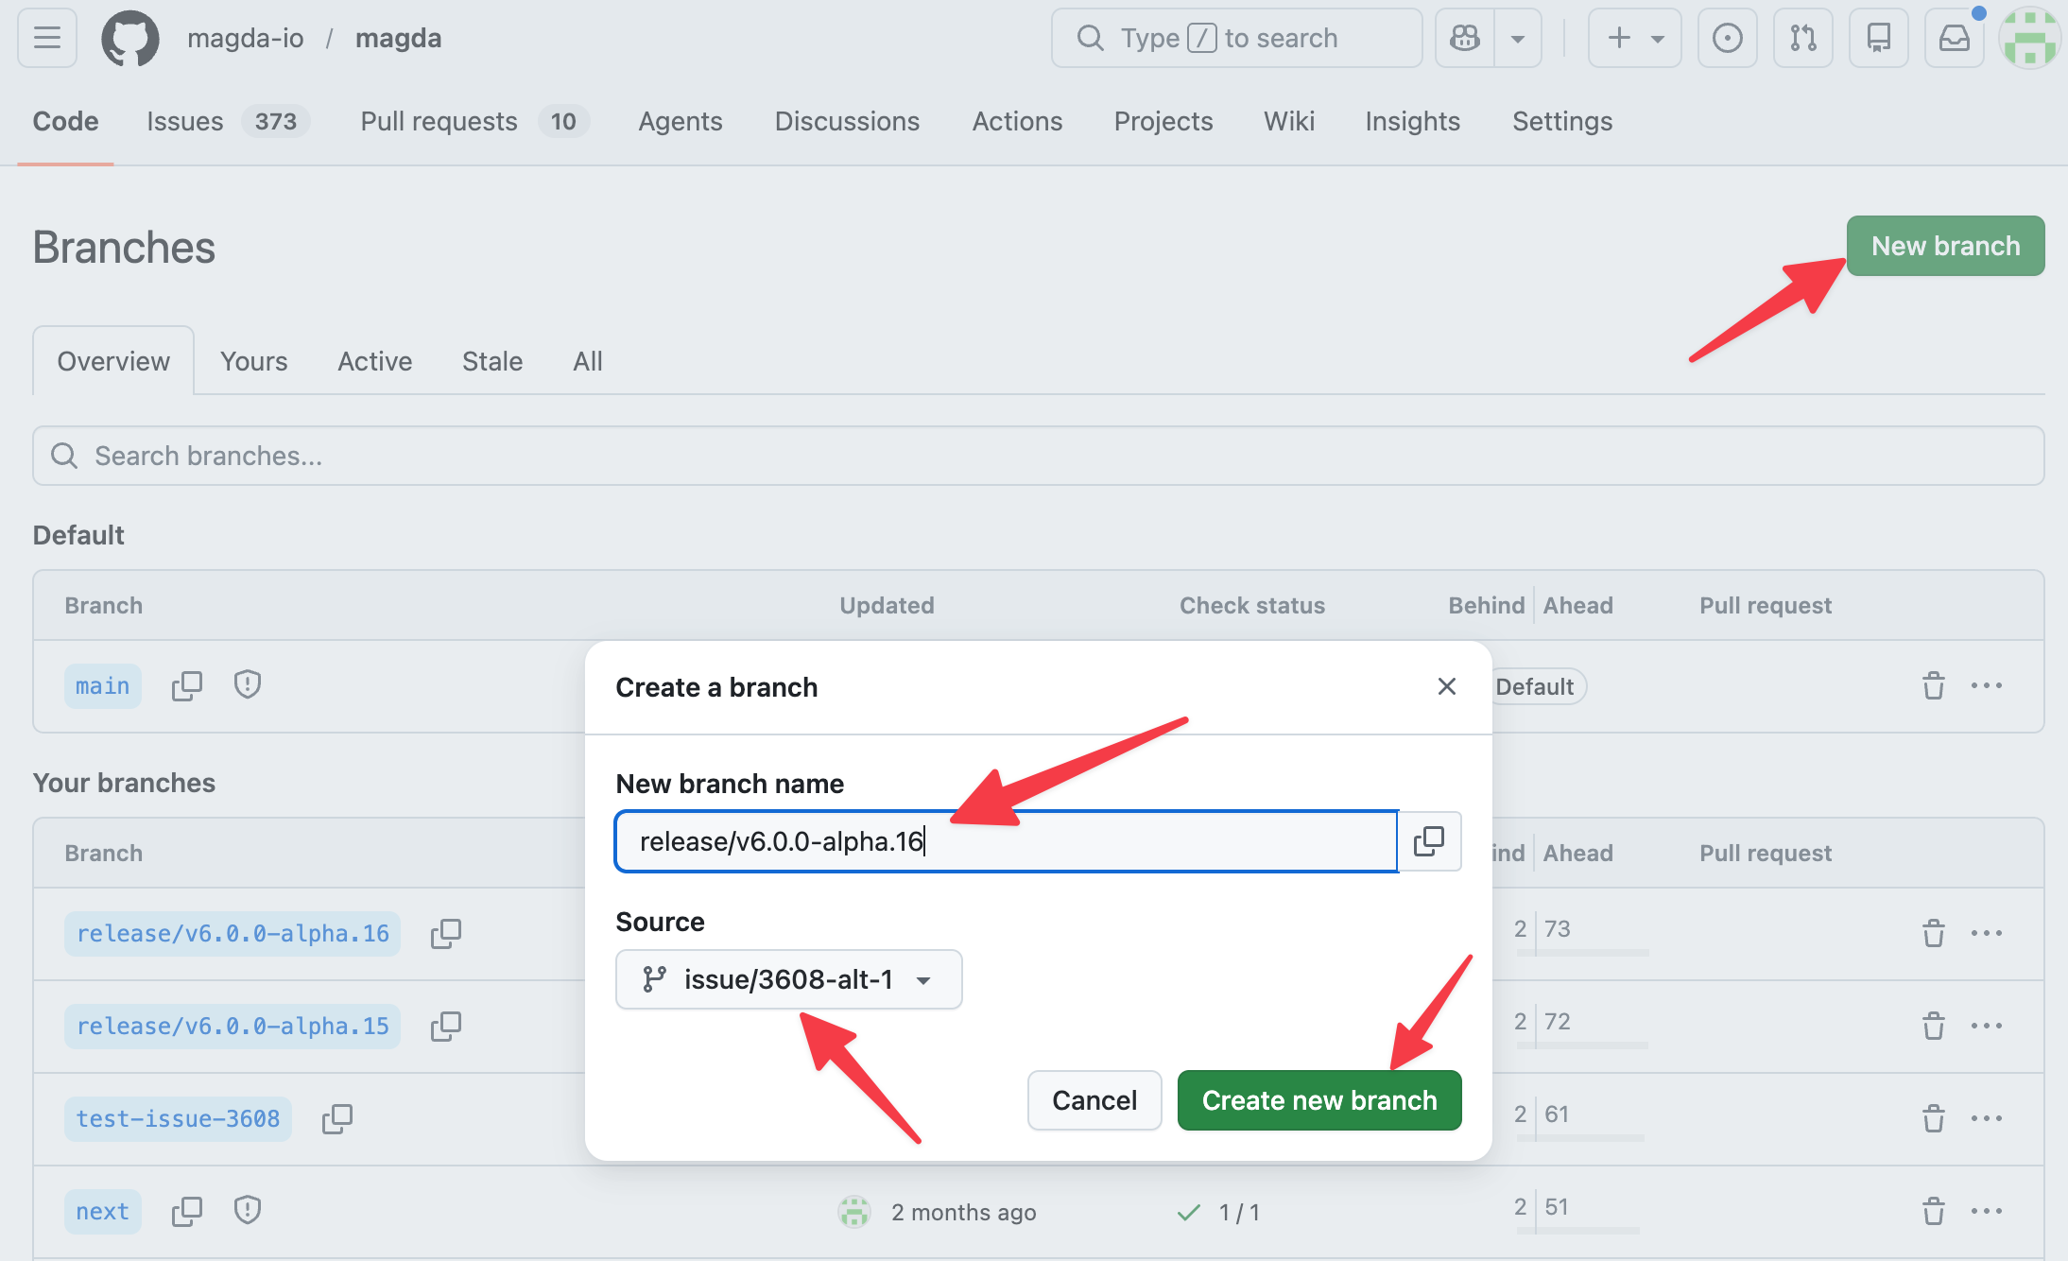Open the notifications inbox icon

(1955, 39)
